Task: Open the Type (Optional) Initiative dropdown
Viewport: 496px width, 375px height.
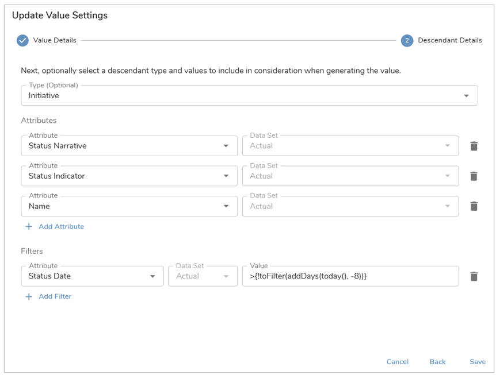Action: (x=249, y=95)
